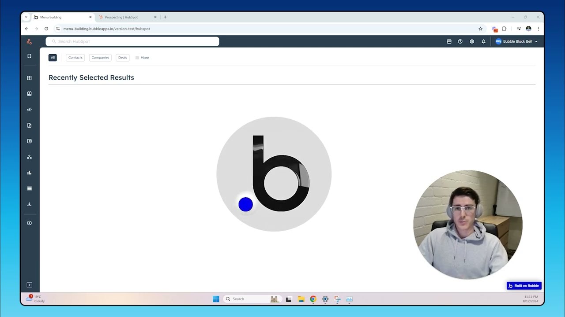This screenshot has height=317, width=565.
Task: Reload the current page
Action: (x=46, y=29)
